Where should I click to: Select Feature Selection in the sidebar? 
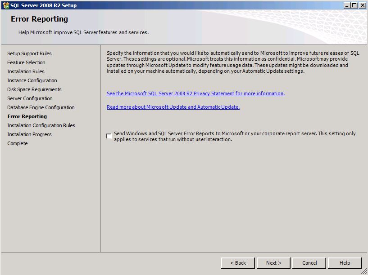26,62
